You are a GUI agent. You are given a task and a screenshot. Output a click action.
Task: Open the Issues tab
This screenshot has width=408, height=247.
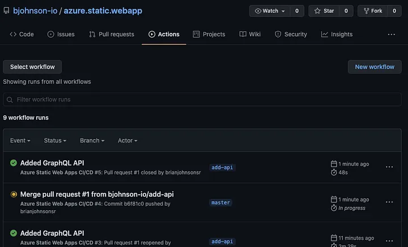pos(61,35)
